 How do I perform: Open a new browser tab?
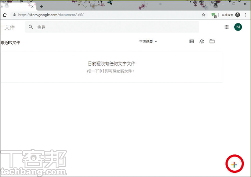click(x=41, y=7)
